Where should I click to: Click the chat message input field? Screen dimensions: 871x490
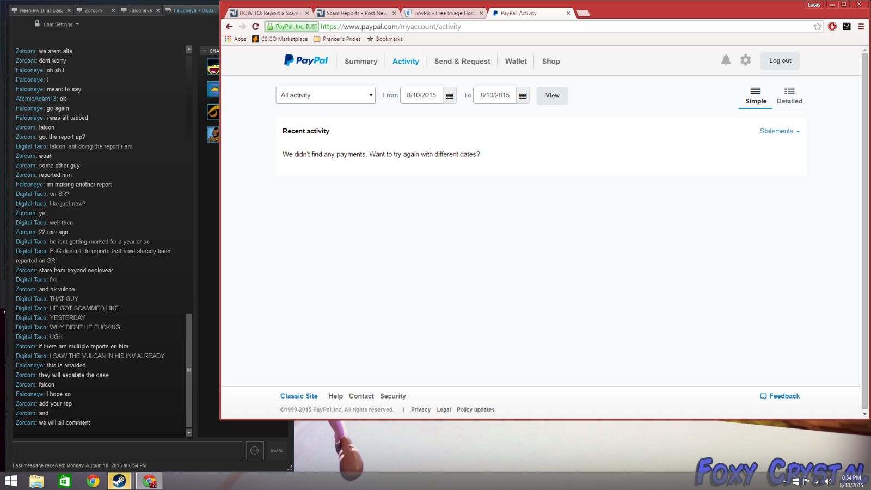tap(127, 450)
